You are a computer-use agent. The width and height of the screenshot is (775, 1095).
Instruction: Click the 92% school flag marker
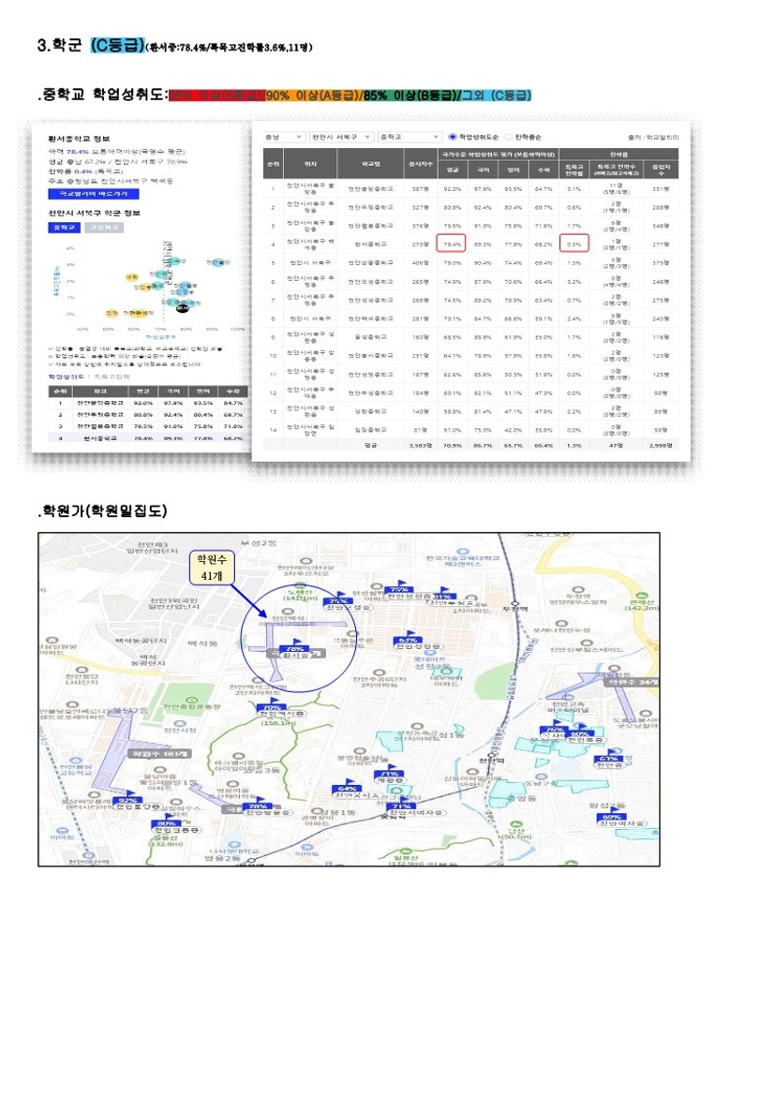127,799
